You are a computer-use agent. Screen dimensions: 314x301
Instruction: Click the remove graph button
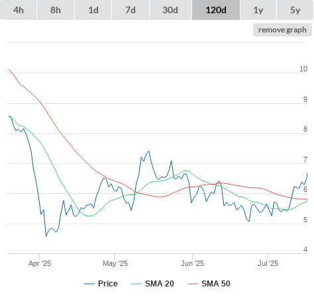click(282, 30)
